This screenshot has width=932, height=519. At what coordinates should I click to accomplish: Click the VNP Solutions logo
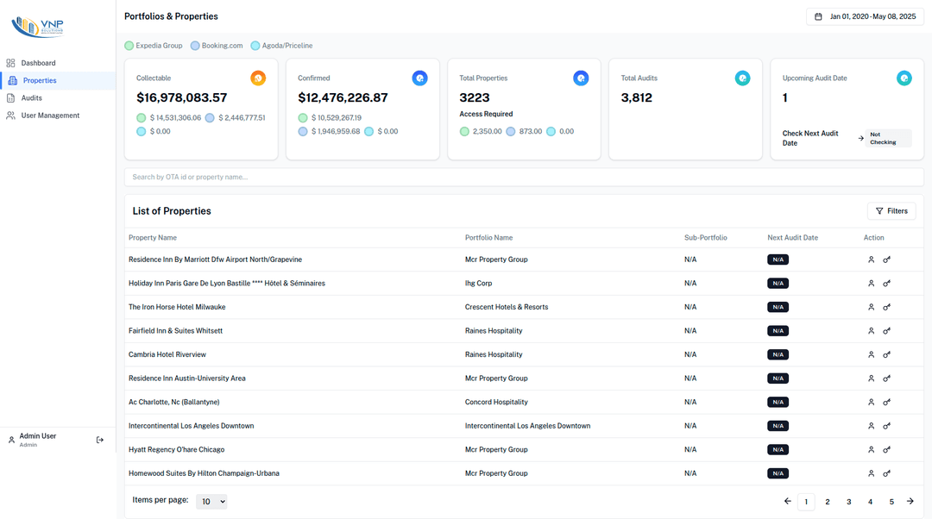tap(37, 27)
